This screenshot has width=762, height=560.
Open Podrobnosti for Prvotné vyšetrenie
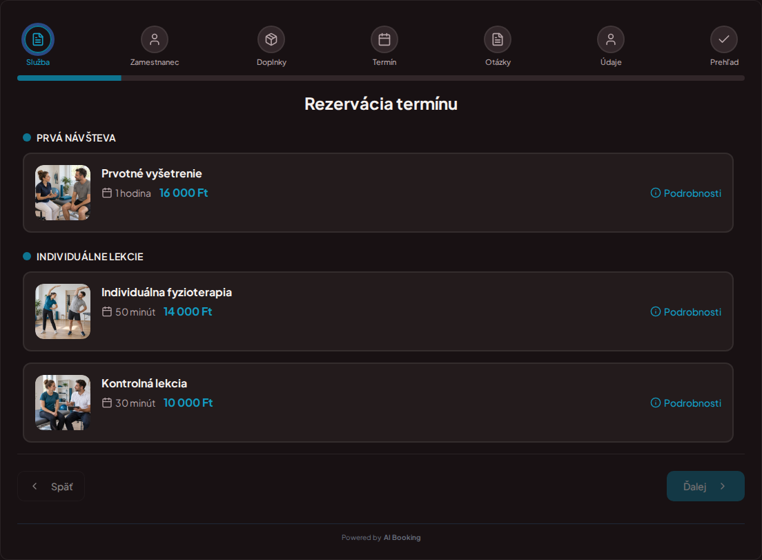tap(686, 193)
